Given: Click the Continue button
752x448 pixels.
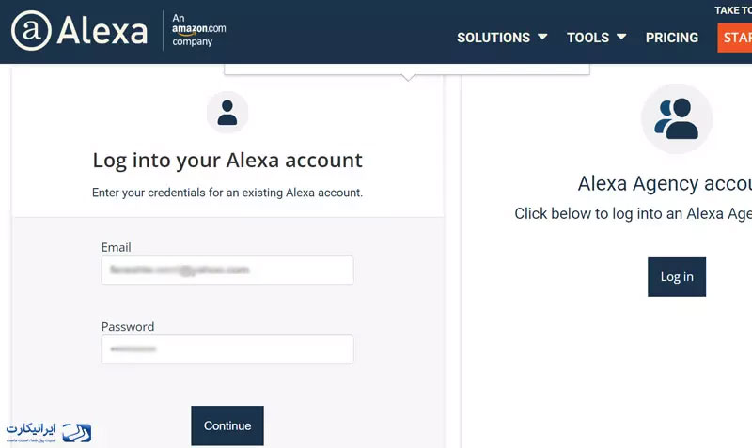Looking at the screenshot, I should click(227, 425).
